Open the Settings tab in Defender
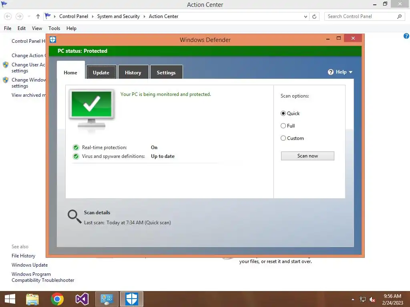This screenshot has height=307, width=410. coord(166,73)
